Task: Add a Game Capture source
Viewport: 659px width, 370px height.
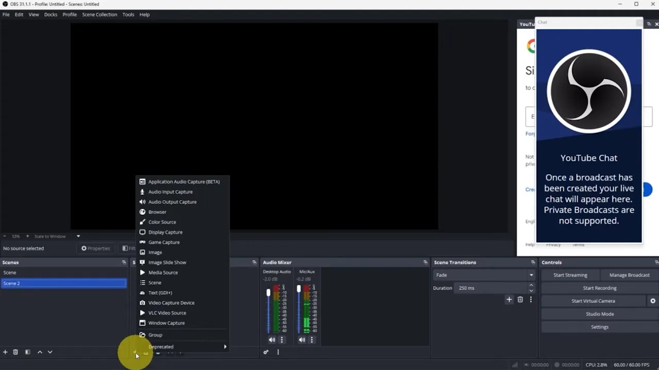Action: [164, 242]
